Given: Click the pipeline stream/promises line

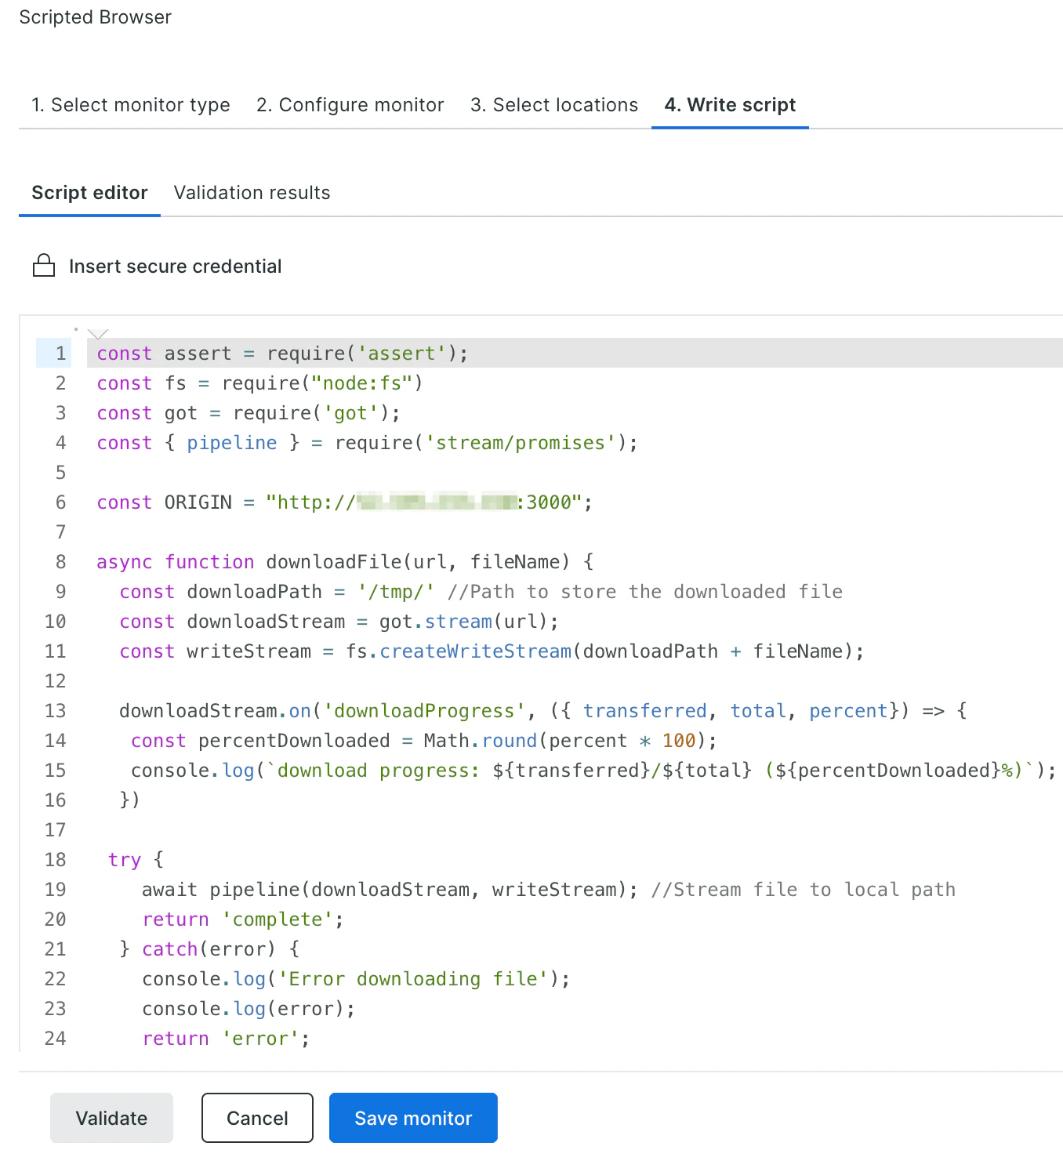Looking at the screenshot, I should coord(367,443).
